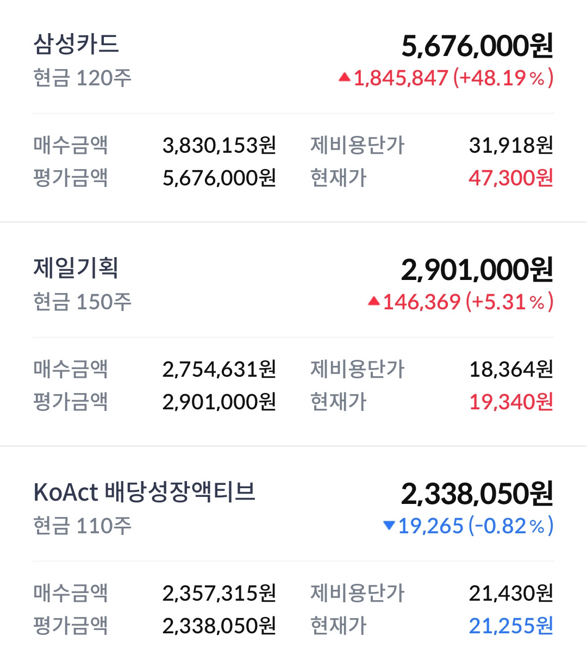Click 제일기획 current price 19,340원
The image size is (587, 667).
click(511, 402)
